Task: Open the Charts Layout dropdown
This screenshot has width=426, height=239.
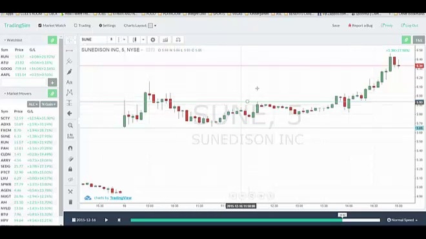Action: [x=140, y=26]
